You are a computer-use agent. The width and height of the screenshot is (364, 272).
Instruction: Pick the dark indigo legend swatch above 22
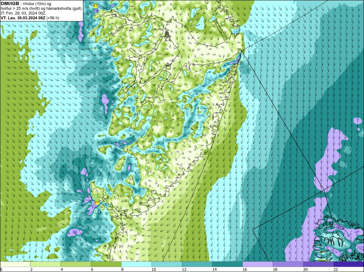point(349,264)
